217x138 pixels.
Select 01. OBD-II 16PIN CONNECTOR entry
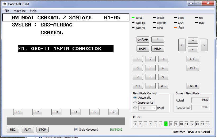coord(66,49)
